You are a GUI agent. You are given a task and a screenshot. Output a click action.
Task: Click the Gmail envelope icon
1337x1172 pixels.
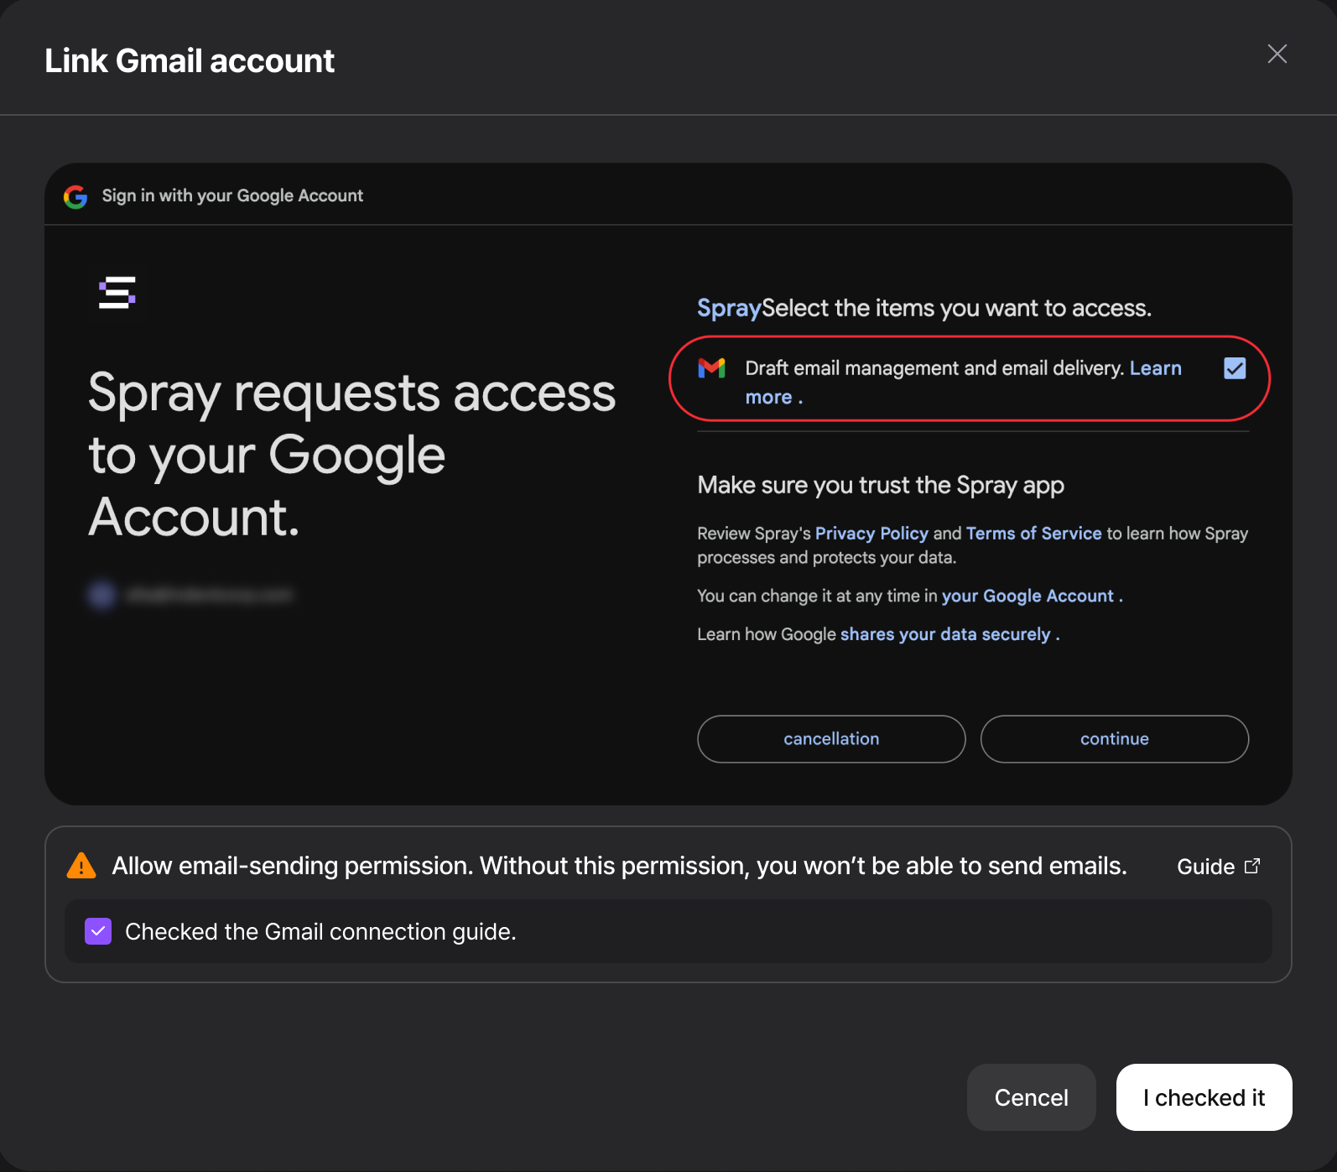711,368
